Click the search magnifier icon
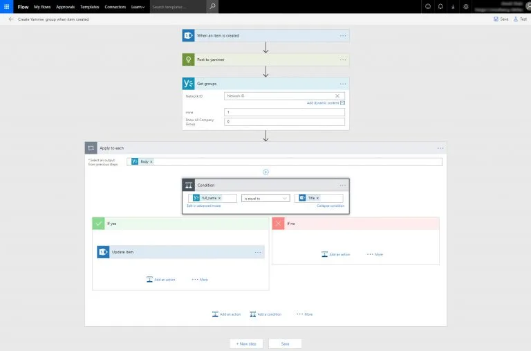 (212, 6)
